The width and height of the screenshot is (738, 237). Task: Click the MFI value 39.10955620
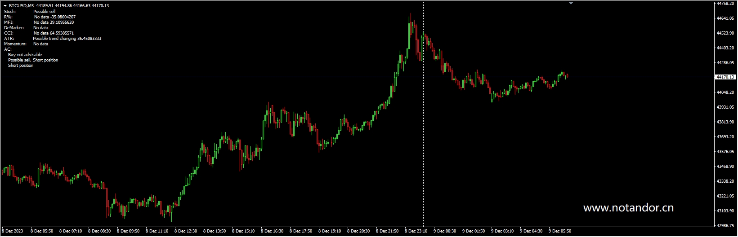pyautogui.click(x=62, y=22)
